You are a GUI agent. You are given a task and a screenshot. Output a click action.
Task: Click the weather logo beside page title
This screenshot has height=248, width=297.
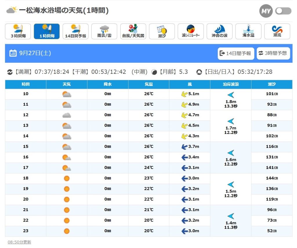coord(12,10)
